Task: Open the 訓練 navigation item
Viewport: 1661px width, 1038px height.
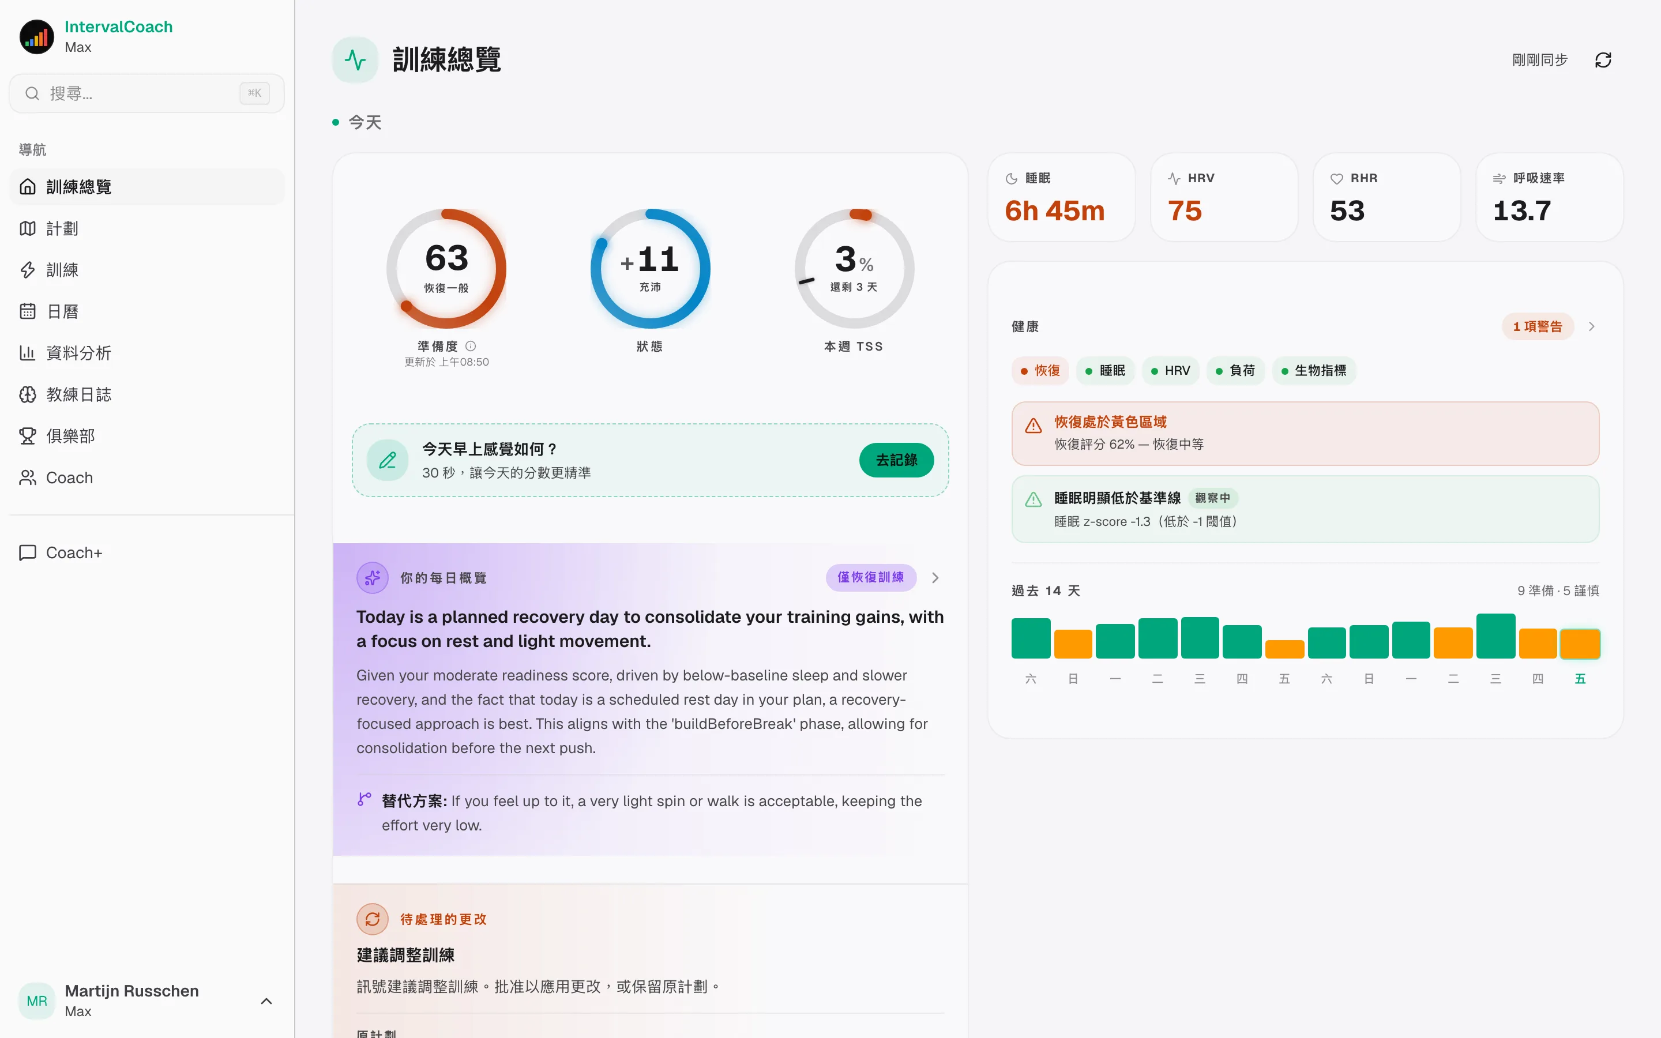Action: 147,270
